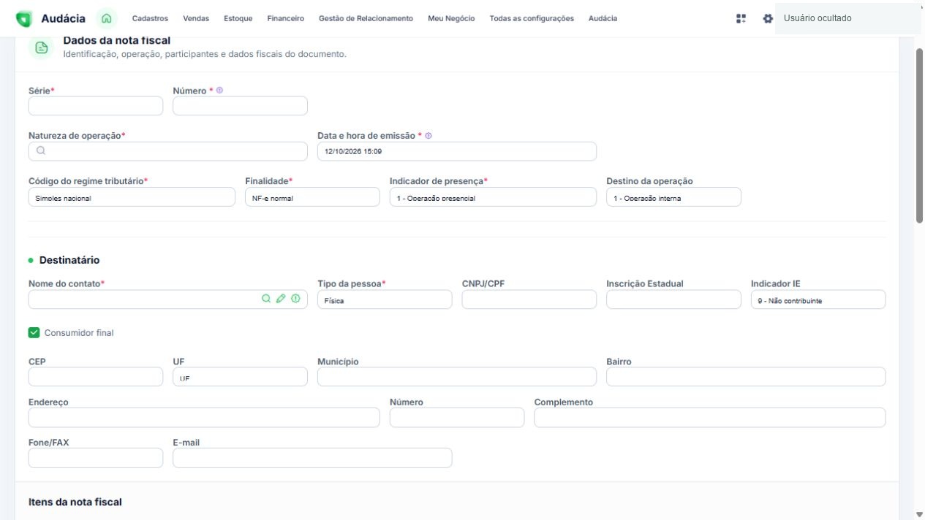Viewport: 925px width, 520px height.
Task: Click the CNPJ/CPF input field
Action: [x=529, y=299]
